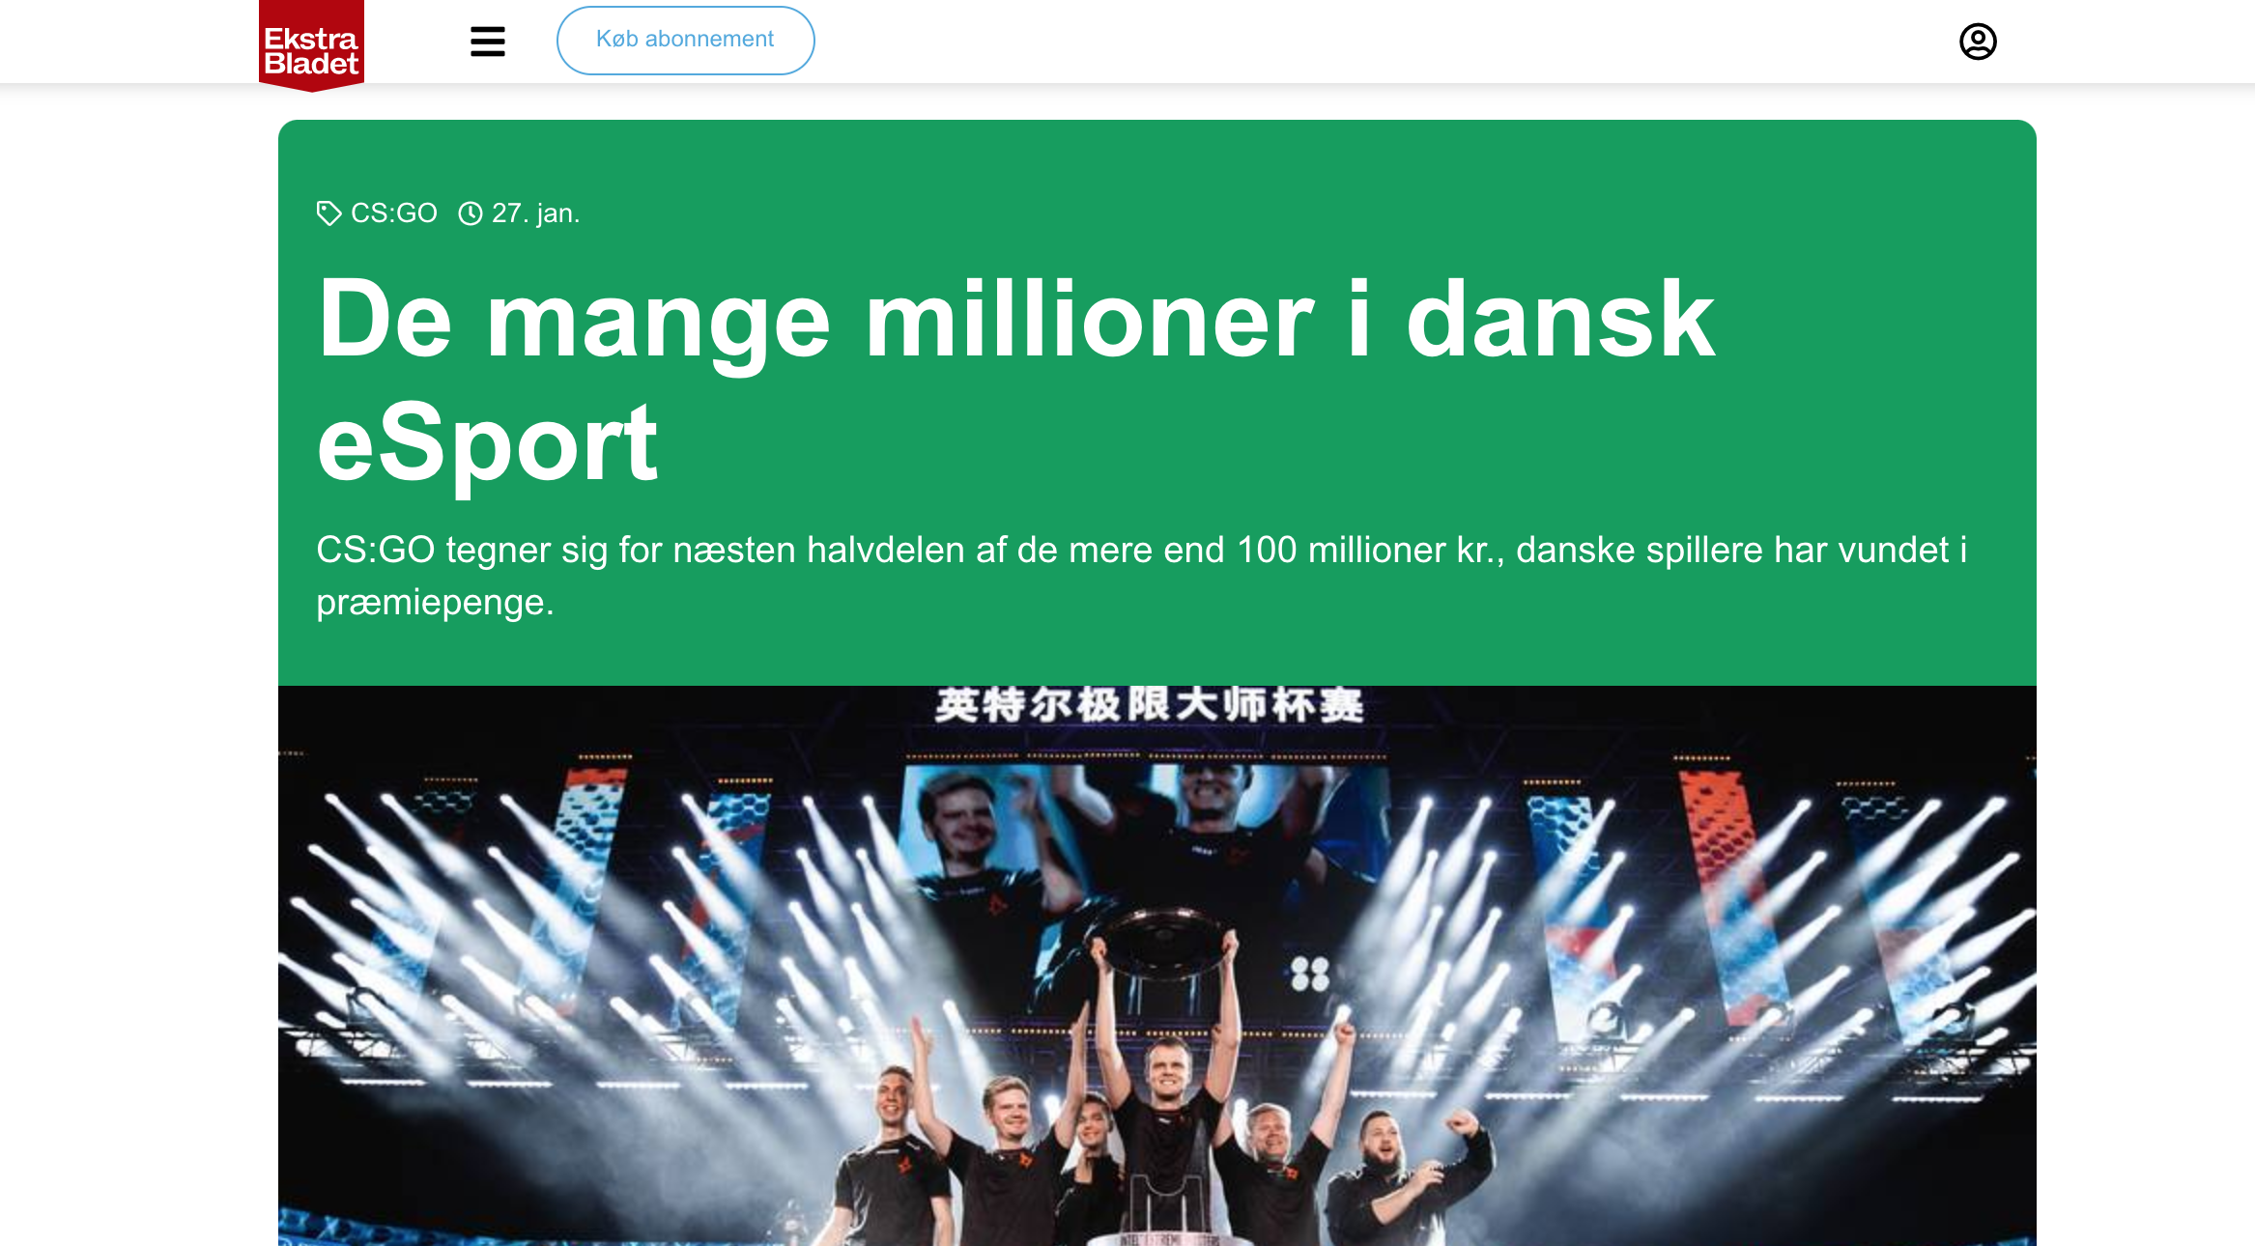The width and height of the screenshot is (2255, 1246).
Task: Click the green article header card
Action: tap(1156, 403)
